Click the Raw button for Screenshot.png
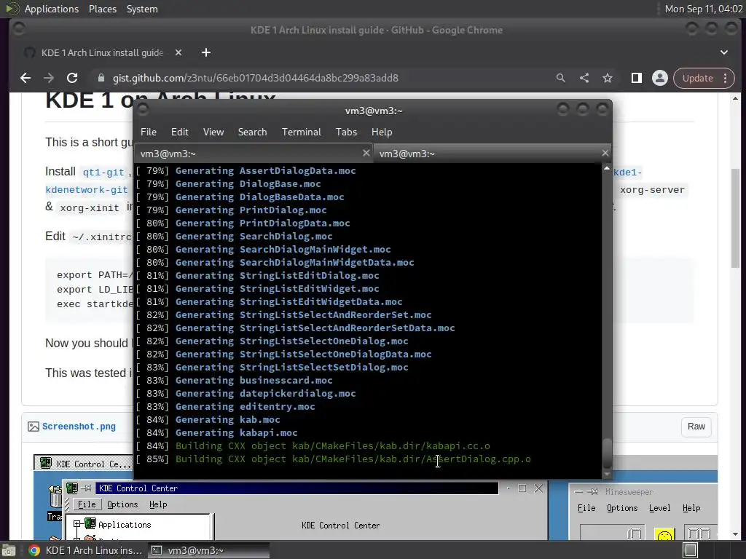This screenshot has width=746, height=559. [696, 427]
